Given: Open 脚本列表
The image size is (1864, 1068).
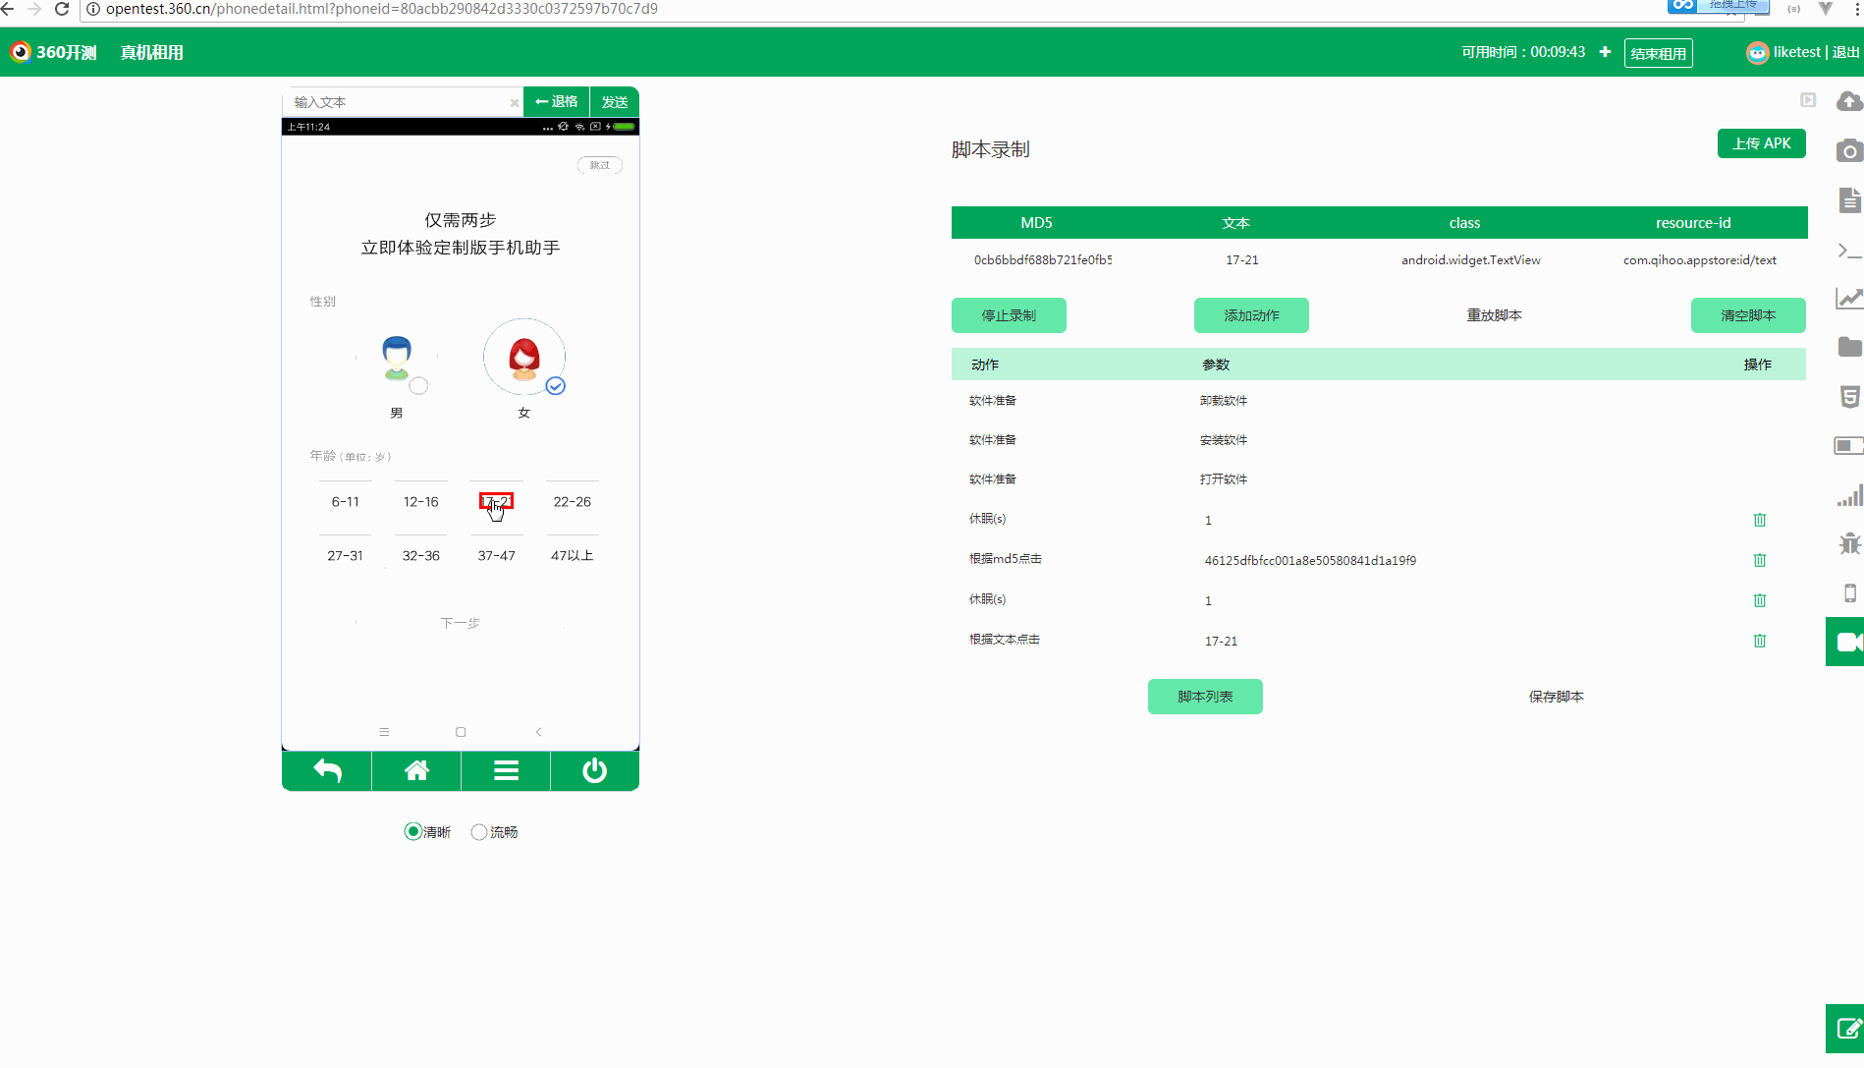Looking at the screenshot, I should click(1205, 697).
